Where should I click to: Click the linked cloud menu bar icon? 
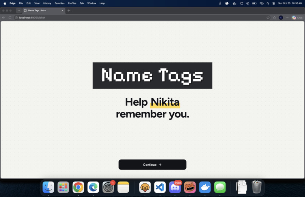261,3
